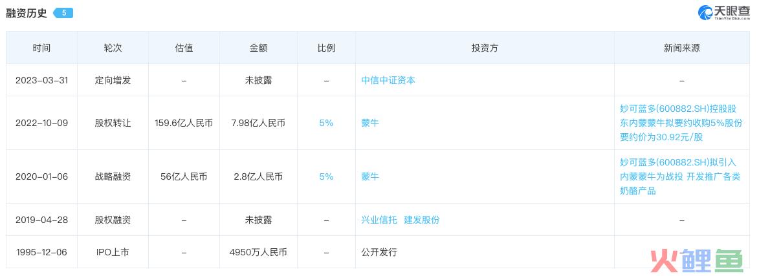Click the 5% ratio in 战略融资 row
This screenshot has height=276, width=759.
(326, 176)
